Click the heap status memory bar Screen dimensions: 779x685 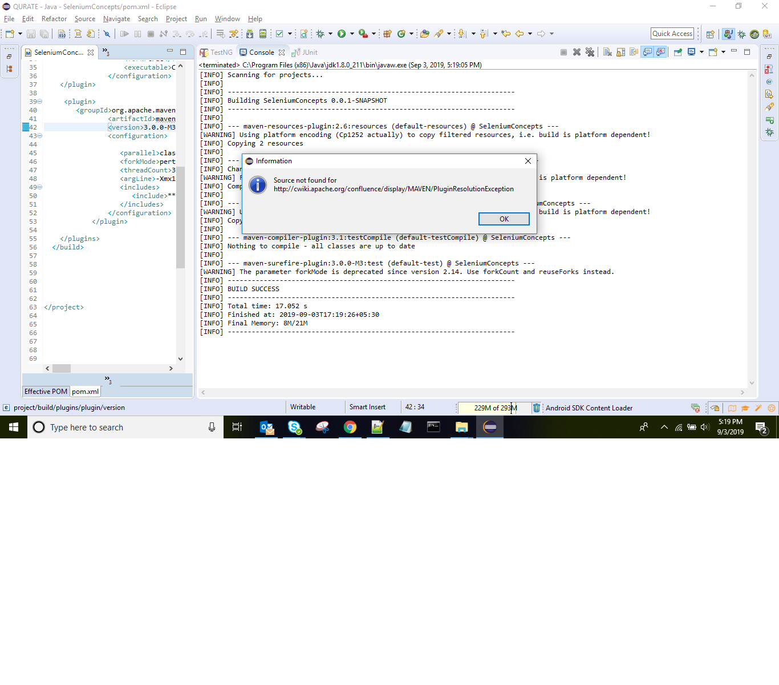[494, 408]
